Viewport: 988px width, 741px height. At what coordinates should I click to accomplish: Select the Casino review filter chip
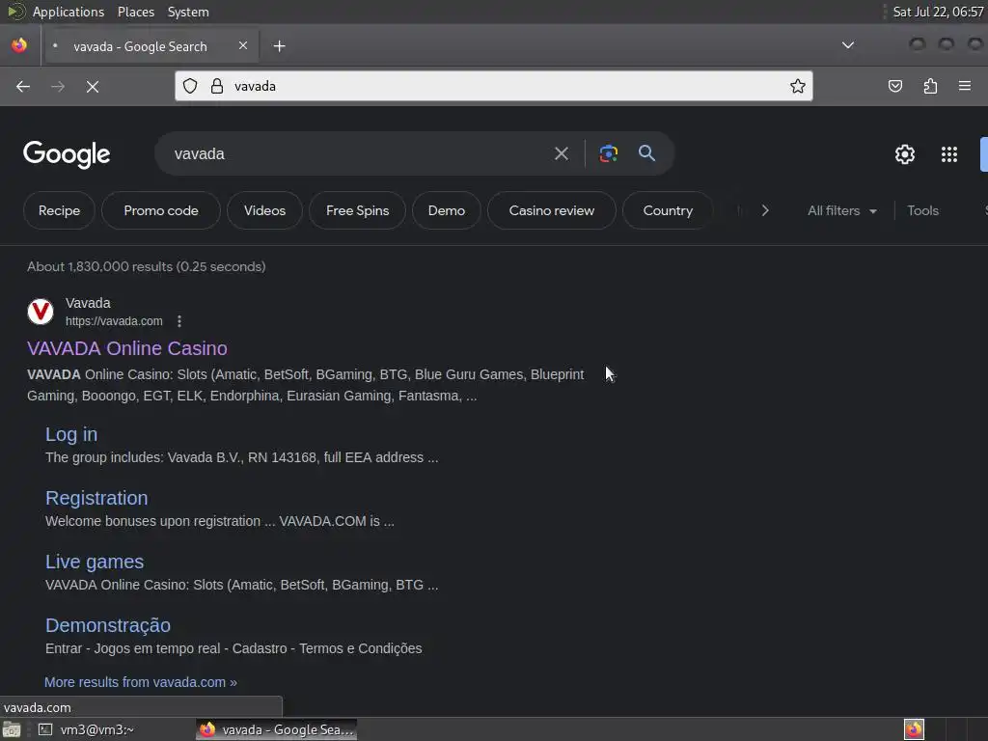tap(551, 210)
